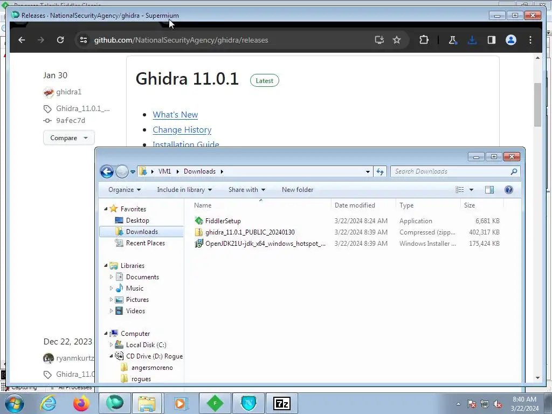Click the Latest badge
Viewport: 552px width, 414px height.
point(264,81)
